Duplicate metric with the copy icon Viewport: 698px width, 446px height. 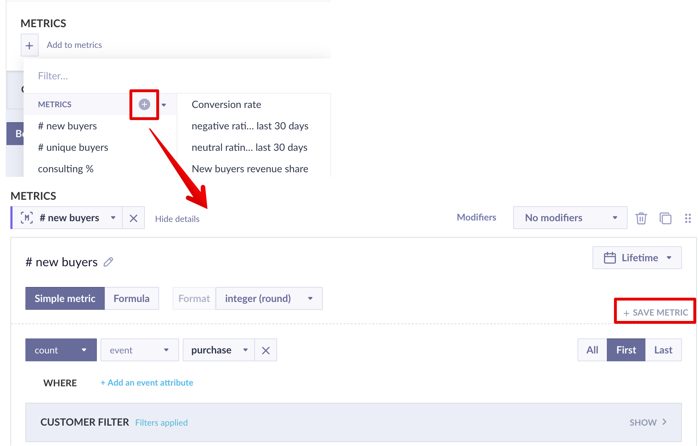(x=665, y=218)
